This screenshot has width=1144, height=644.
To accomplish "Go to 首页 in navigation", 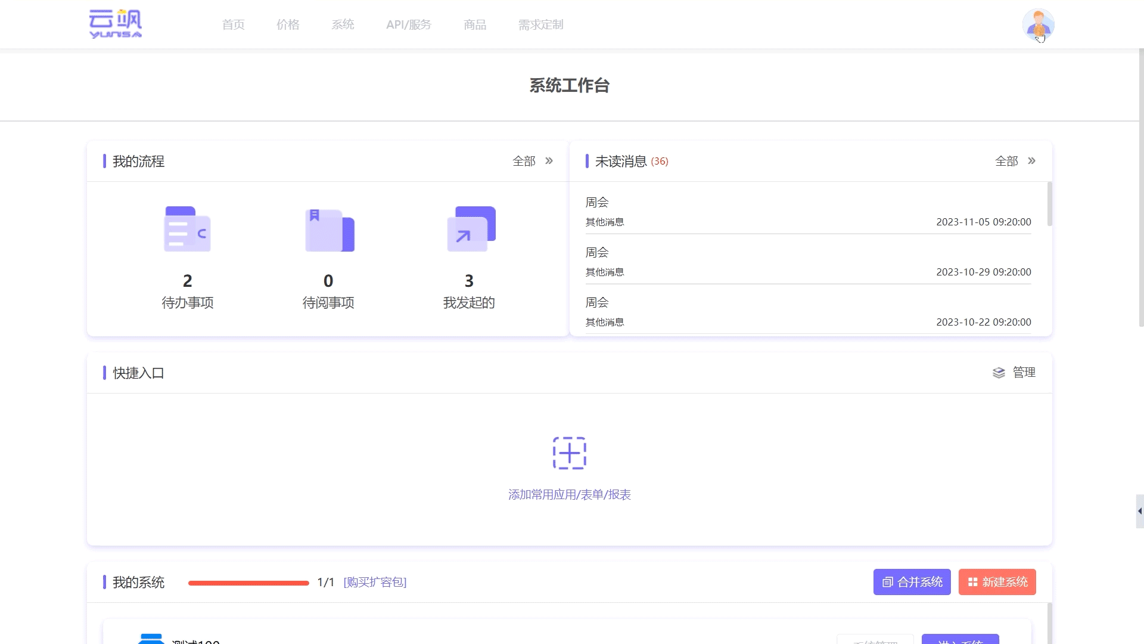I will tap(233, 24).
